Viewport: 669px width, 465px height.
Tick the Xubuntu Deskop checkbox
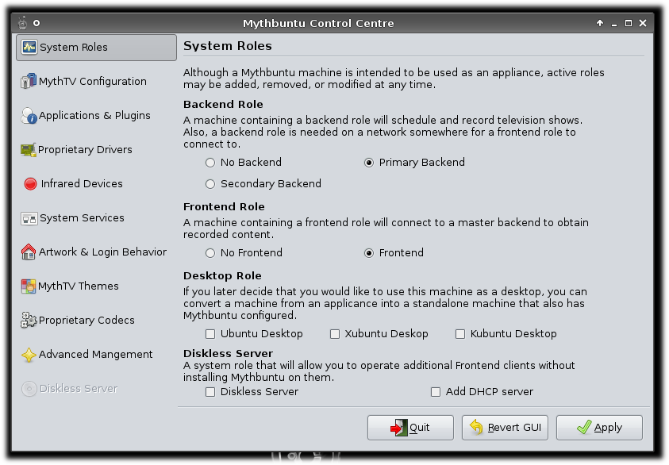click(335, 334)
